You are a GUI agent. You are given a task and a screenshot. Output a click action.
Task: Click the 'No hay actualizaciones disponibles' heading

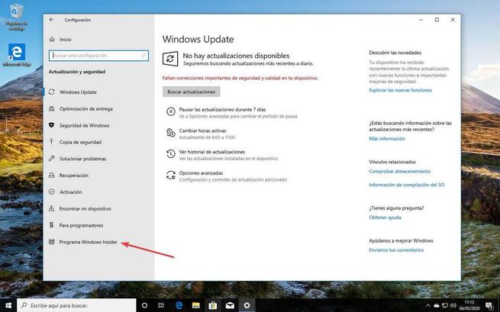236,56
